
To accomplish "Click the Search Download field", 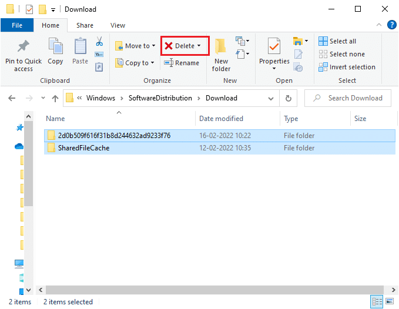I will pos(348,98).
